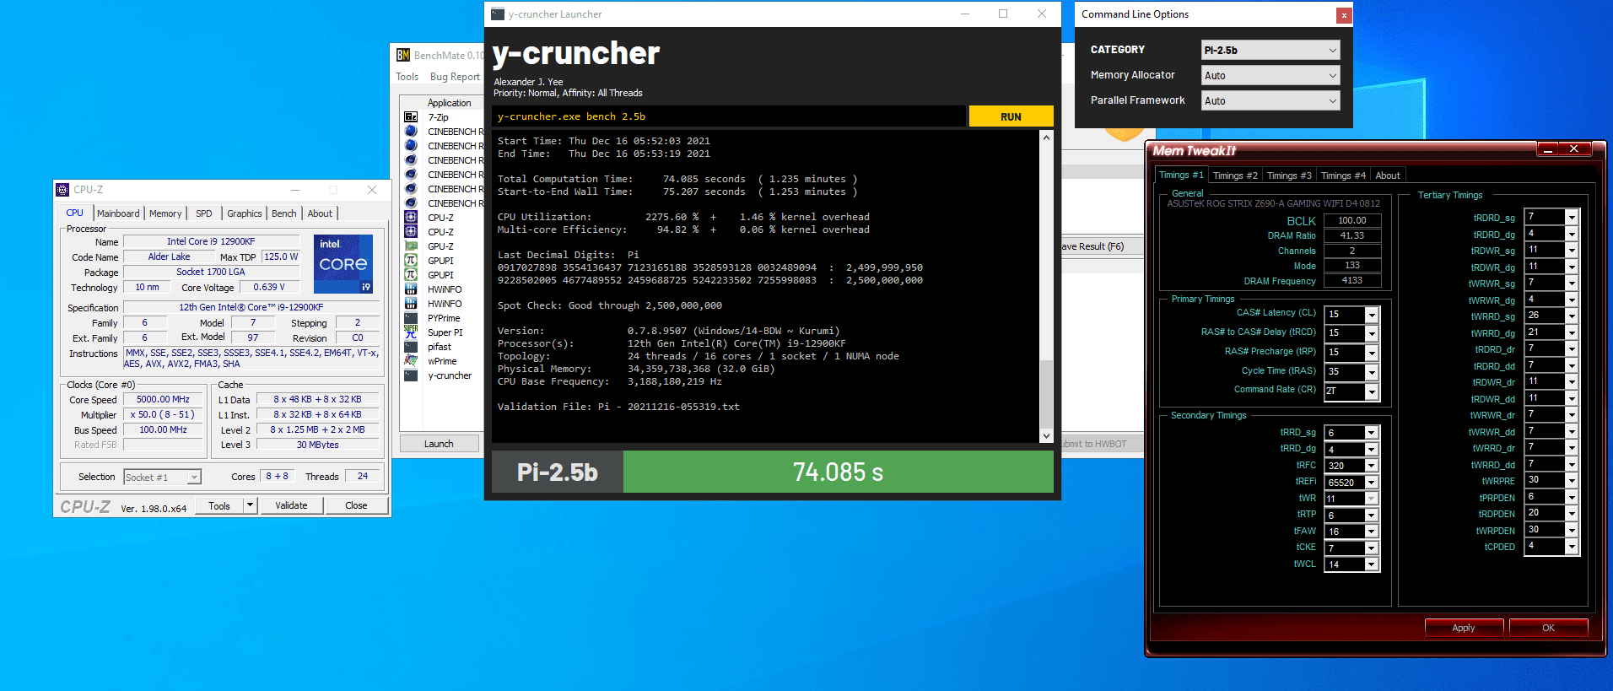Image resolution: width=1613 pixels, height=691 pixels.
Task: Click the pifast icon in BenchMate list
Action: [x=411, y=347]
